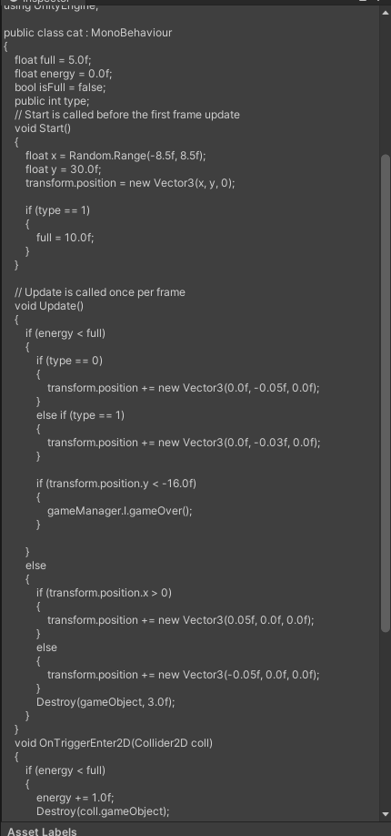Click the 'energy += 1.0f;' line

(x=75, y=797)
